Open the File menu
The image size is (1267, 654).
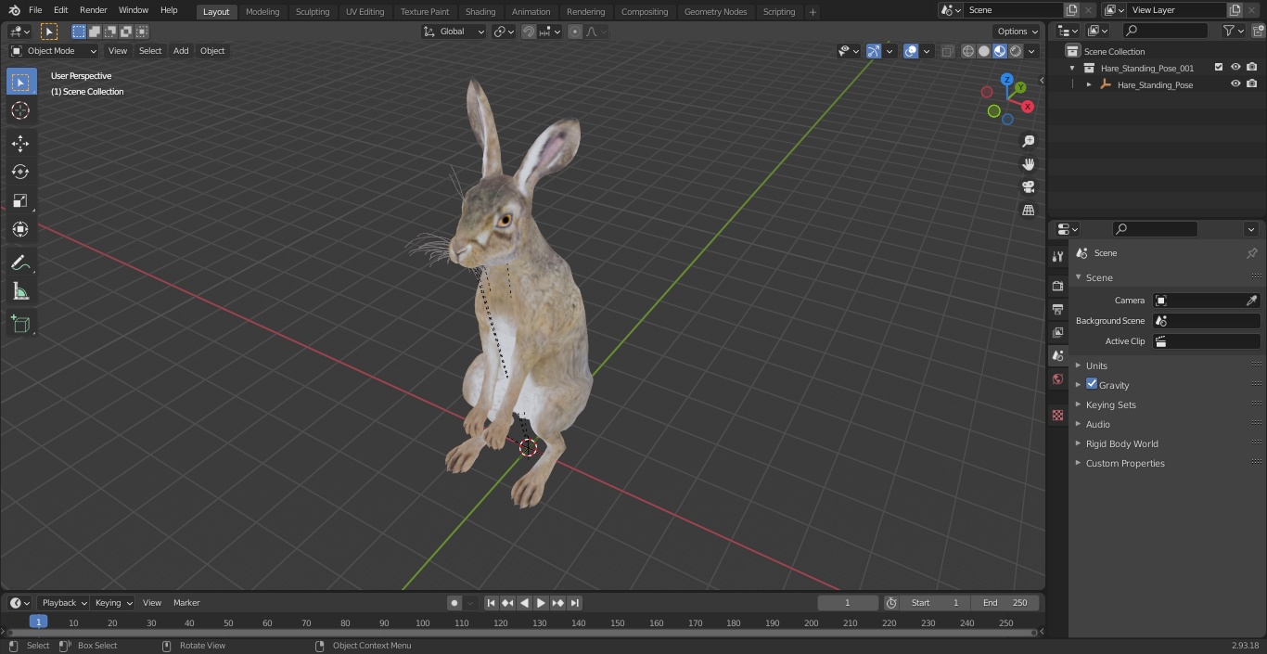point(35,10)
